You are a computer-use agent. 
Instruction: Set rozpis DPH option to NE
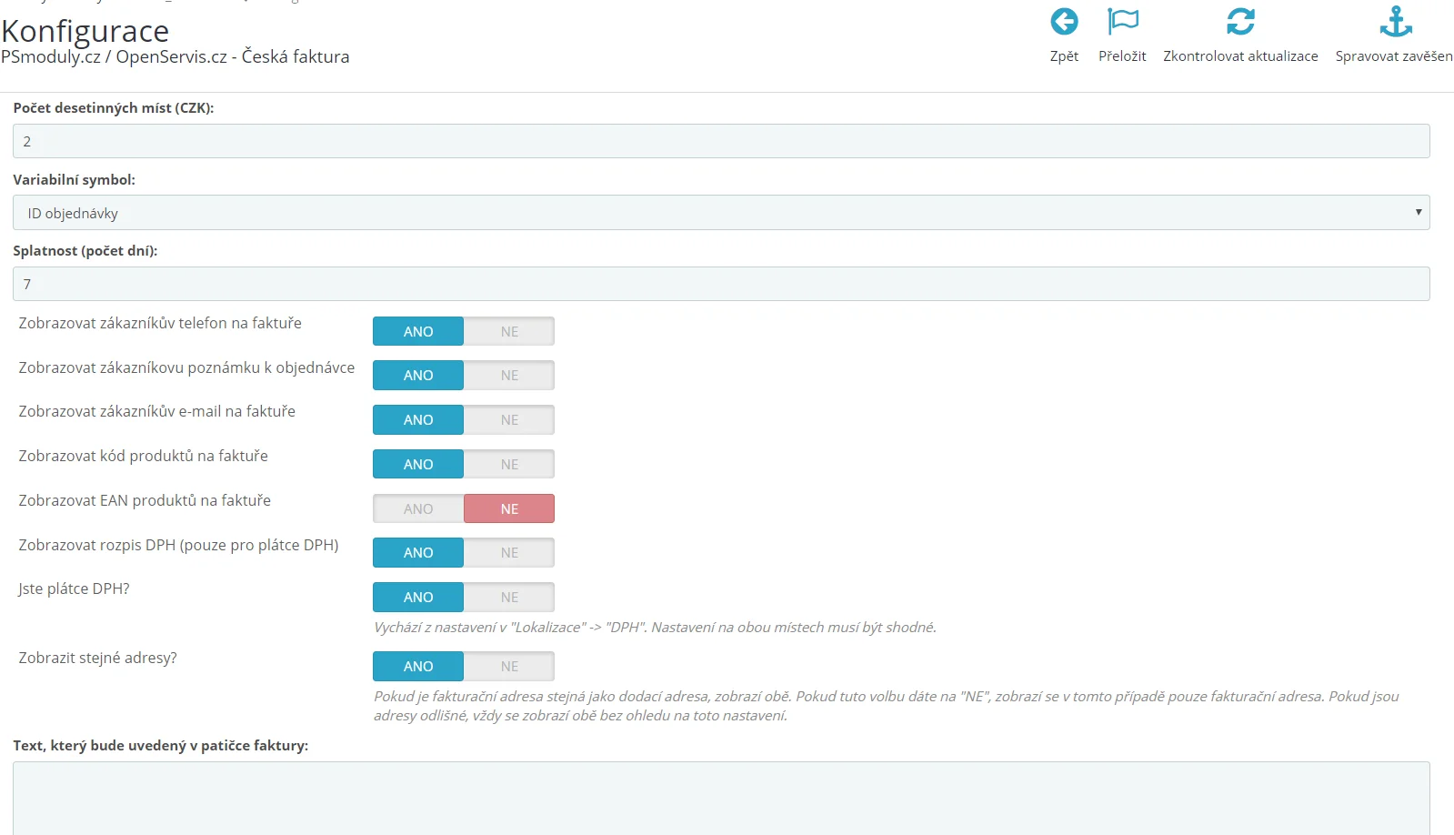tap(509, 553)
